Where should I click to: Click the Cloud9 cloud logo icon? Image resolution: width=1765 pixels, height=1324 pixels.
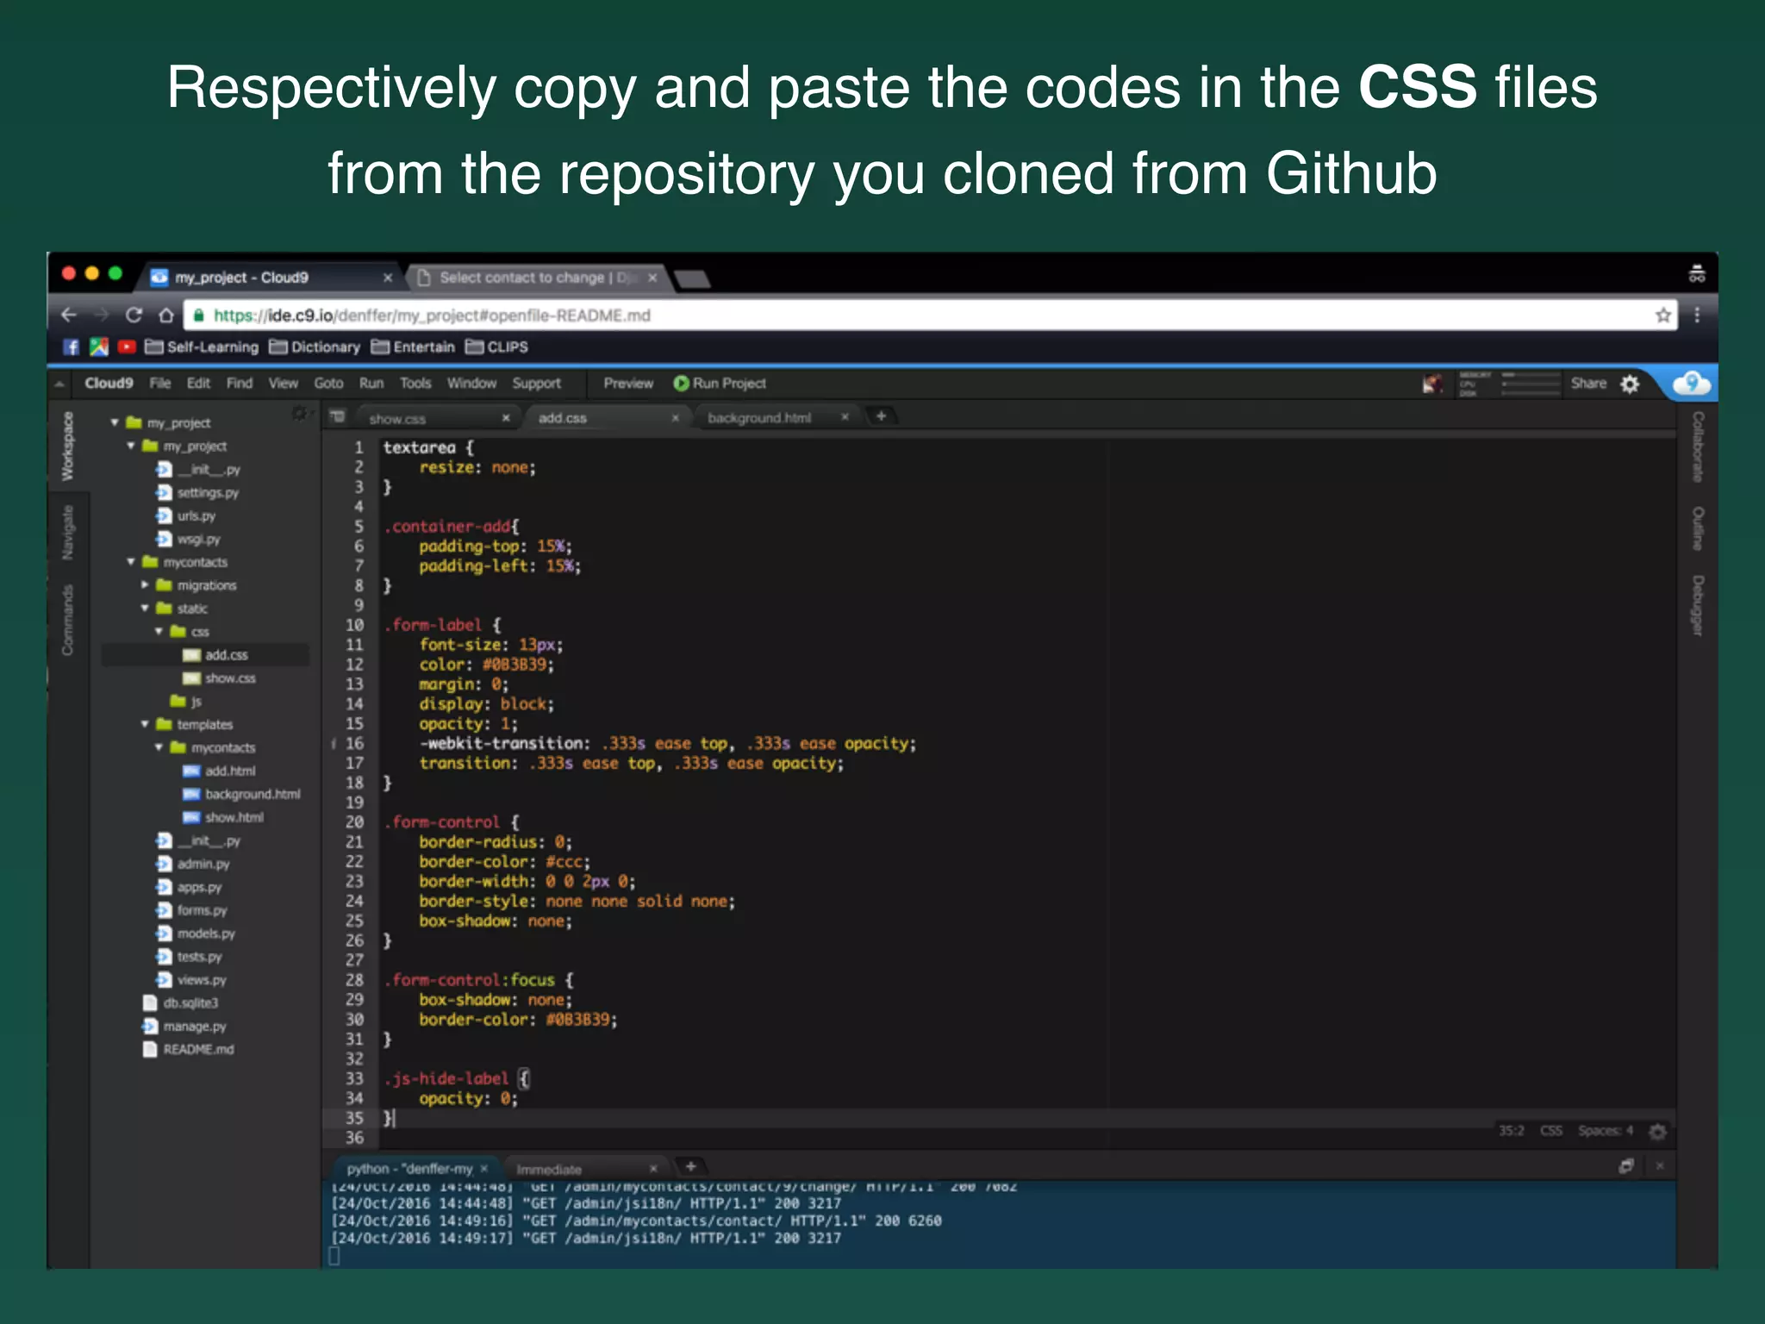(x=1691, y=384)
